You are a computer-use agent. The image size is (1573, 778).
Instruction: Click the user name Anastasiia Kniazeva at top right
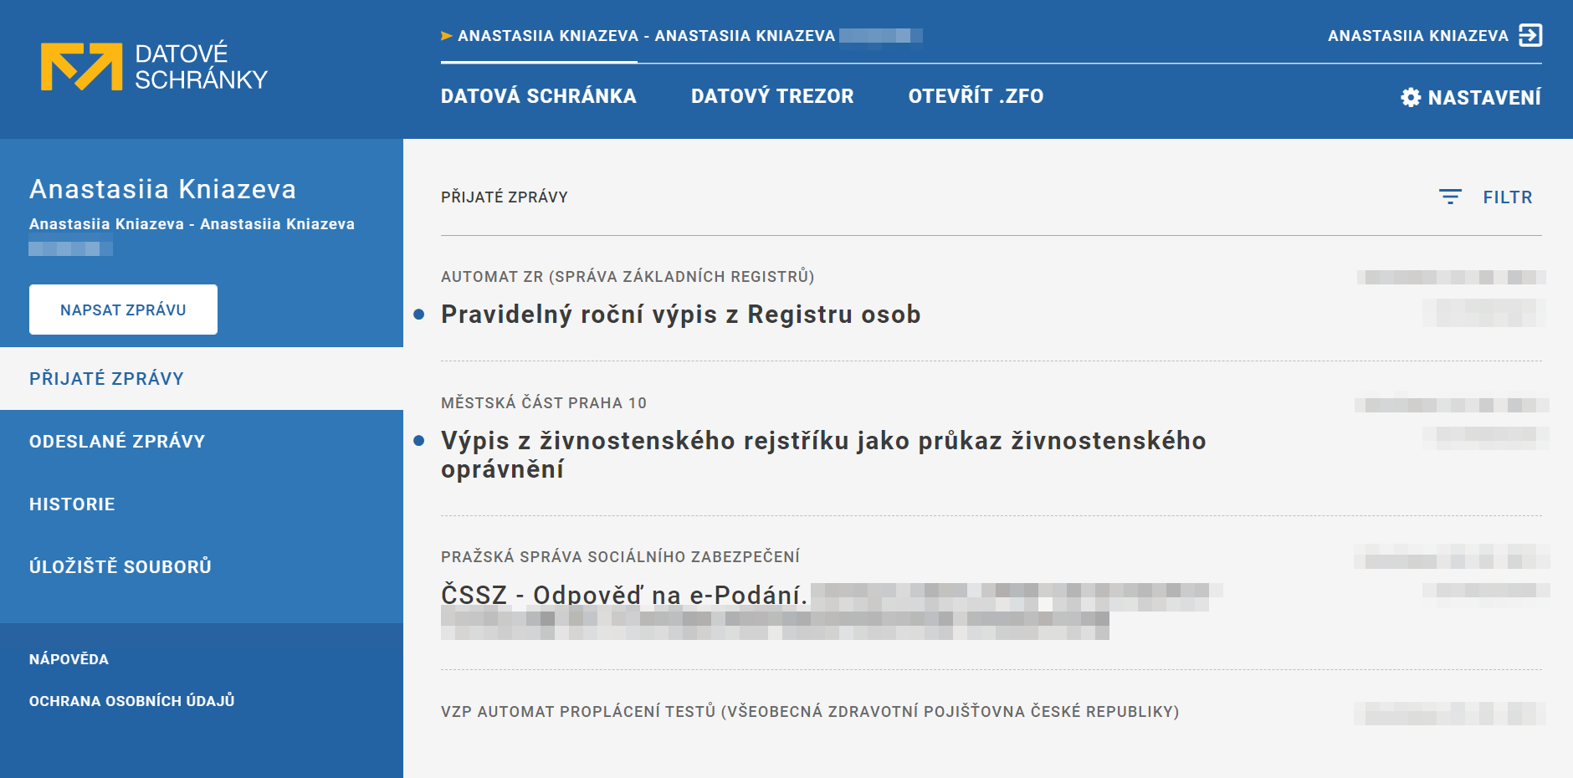pyautogui.click(x=1417, y=36)
